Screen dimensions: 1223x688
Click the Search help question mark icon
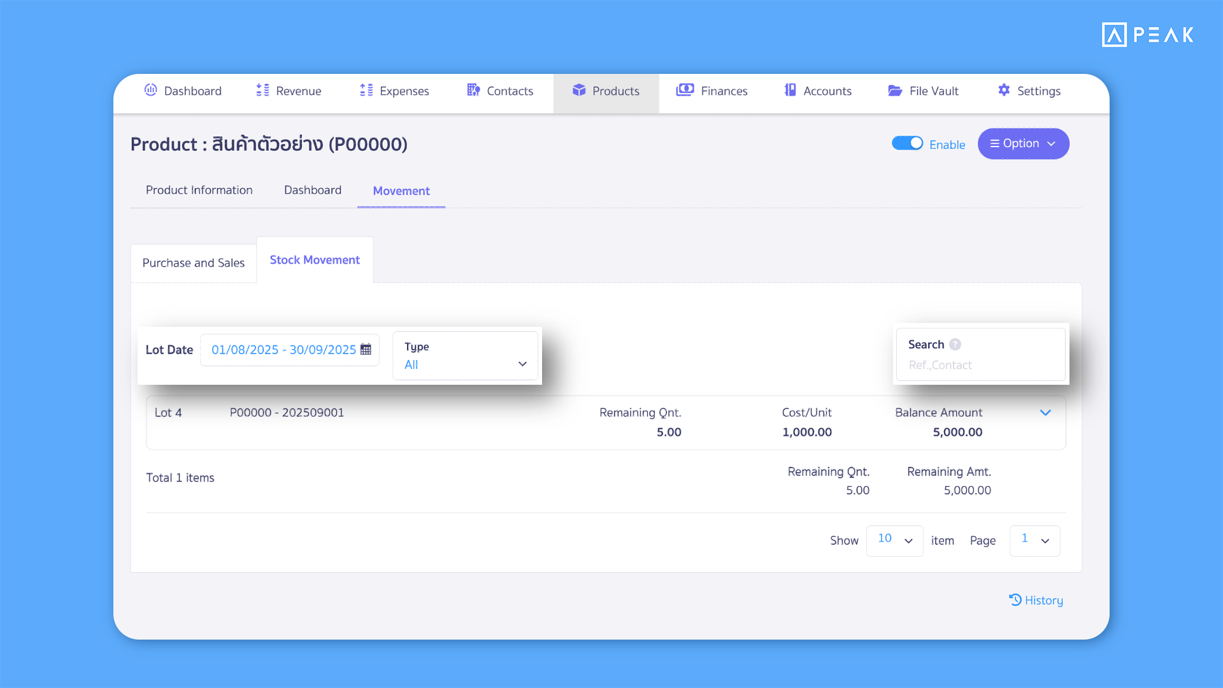955,345
